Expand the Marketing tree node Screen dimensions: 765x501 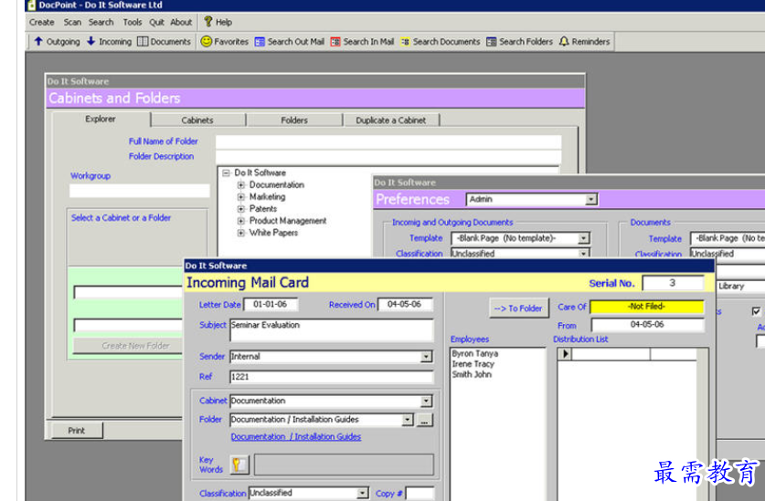(x=241, y=197)
